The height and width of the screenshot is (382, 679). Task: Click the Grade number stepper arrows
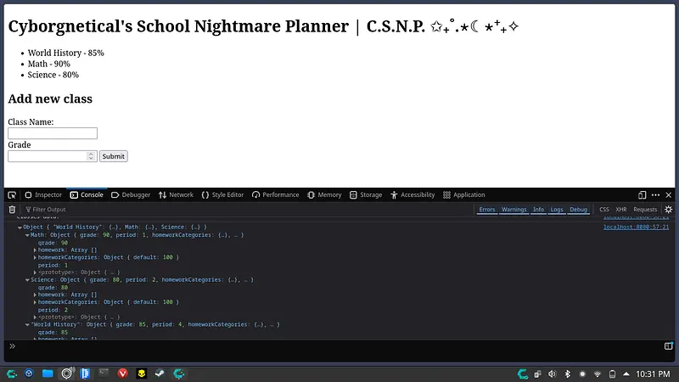tap(92, 156)
